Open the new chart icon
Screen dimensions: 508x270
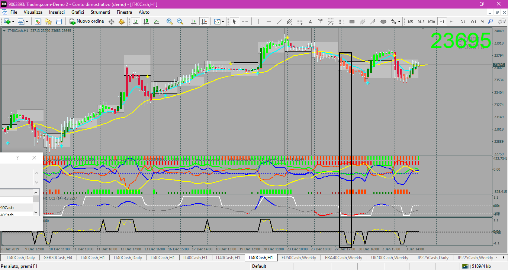[7, 22]
